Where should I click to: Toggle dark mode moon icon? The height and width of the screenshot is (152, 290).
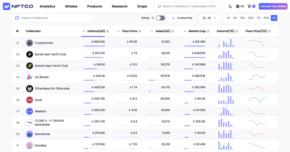230,6
